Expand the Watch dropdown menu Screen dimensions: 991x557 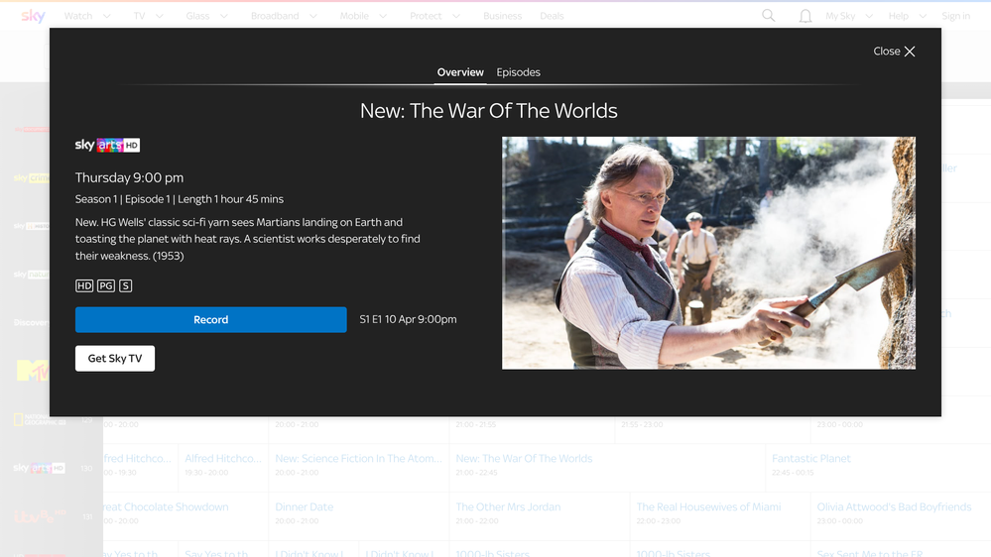click(x=87, y=16)
